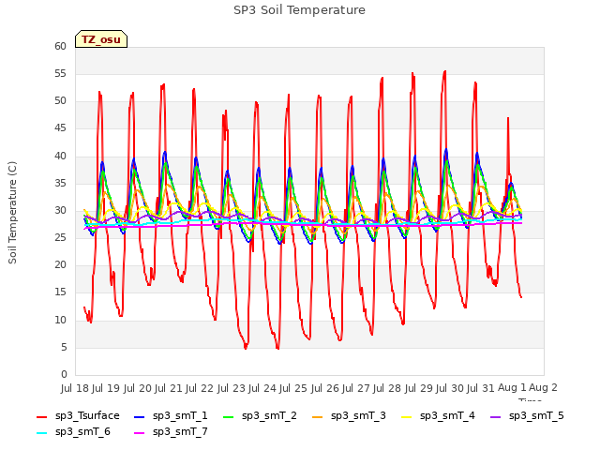Image resolution: width=600 pixels, height=450 pixels.
Task: Click the Jul 22 x-axis tick label
Action: coord(202,388)
